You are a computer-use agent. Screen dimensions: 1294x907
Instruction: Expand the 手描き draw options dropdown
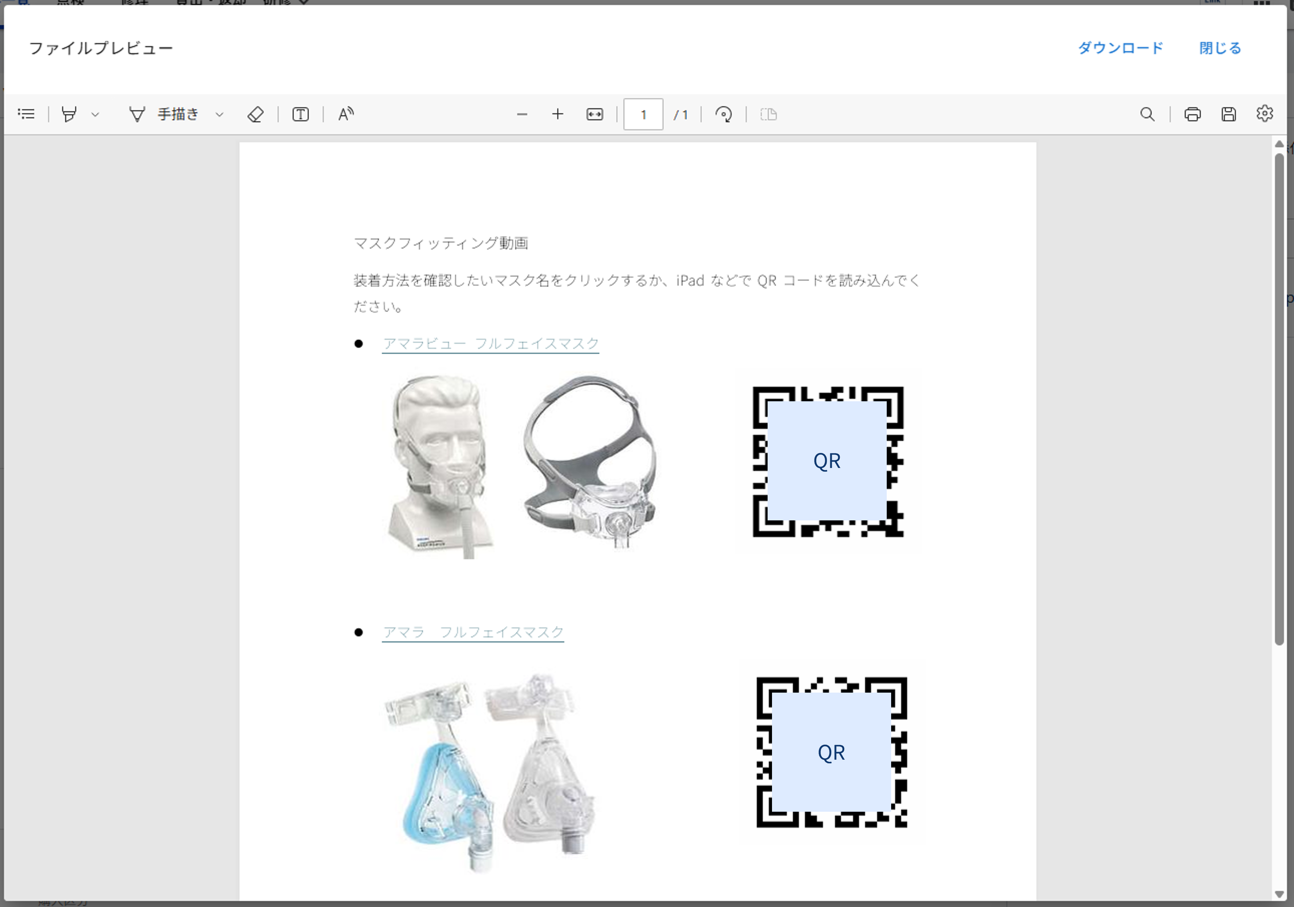coord(220,114)
